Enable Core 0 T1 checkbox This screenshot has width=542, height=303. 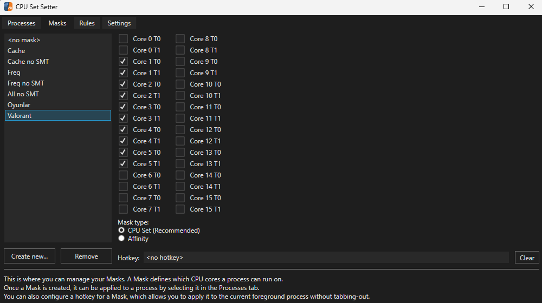click(123, 50)
